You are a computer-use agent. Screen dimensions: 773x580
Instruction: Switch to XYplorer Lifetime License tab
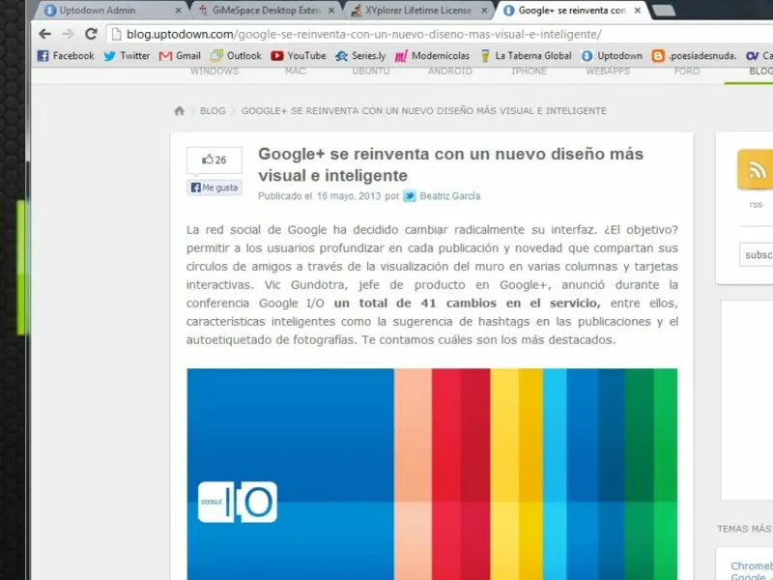click(418, 10)
